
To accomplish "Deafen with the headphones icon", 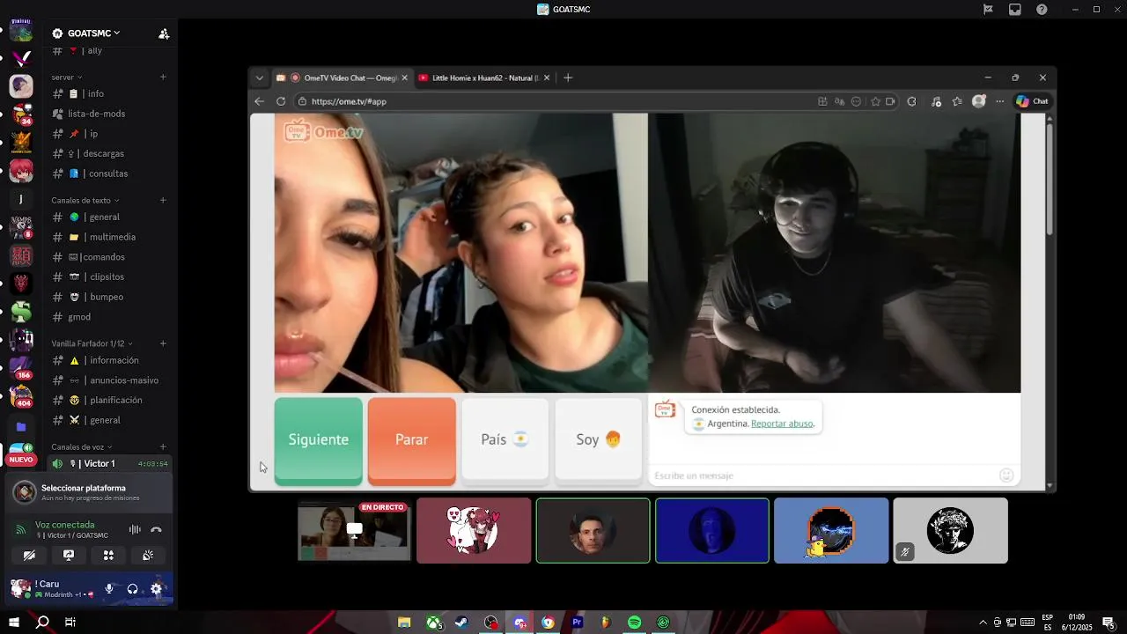I will click(x=132, y=589).
